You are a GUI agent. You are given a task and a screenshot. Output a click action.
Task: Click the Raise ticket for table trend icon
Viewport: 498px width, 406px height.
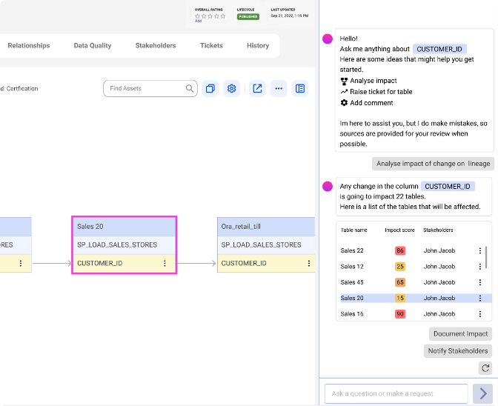(x=344, y=92)
